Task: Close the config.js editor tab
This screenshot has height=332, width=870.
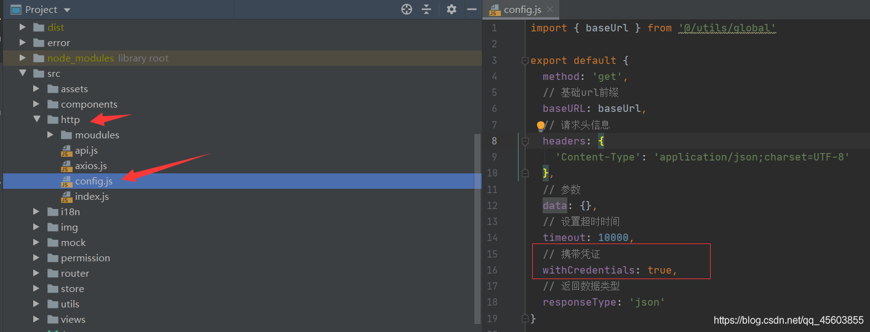Action: (x=550, y=9)
